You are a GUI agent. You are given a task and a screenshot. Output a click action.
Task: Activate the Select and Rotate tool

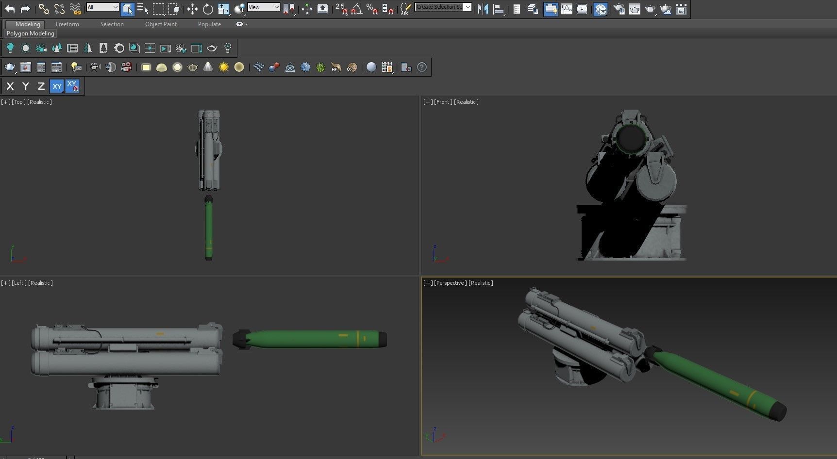[208, 9]
